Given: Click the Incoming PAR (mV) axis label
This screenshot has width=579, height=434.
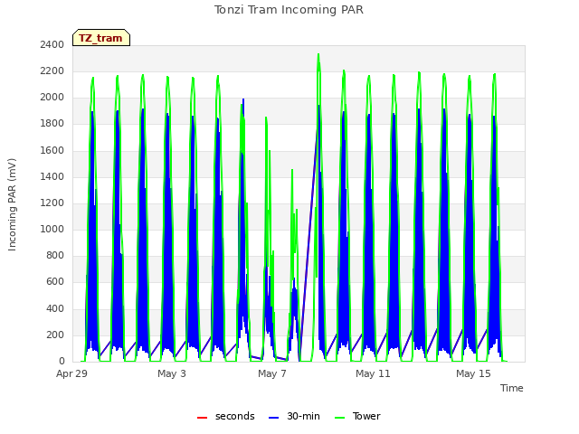Looking at the screenshot, I should pos(12,205).
